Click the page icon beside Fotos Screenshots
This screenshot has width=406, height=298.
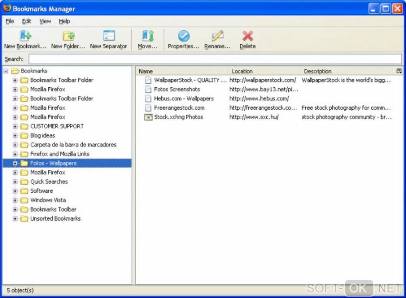click(148, 89)
